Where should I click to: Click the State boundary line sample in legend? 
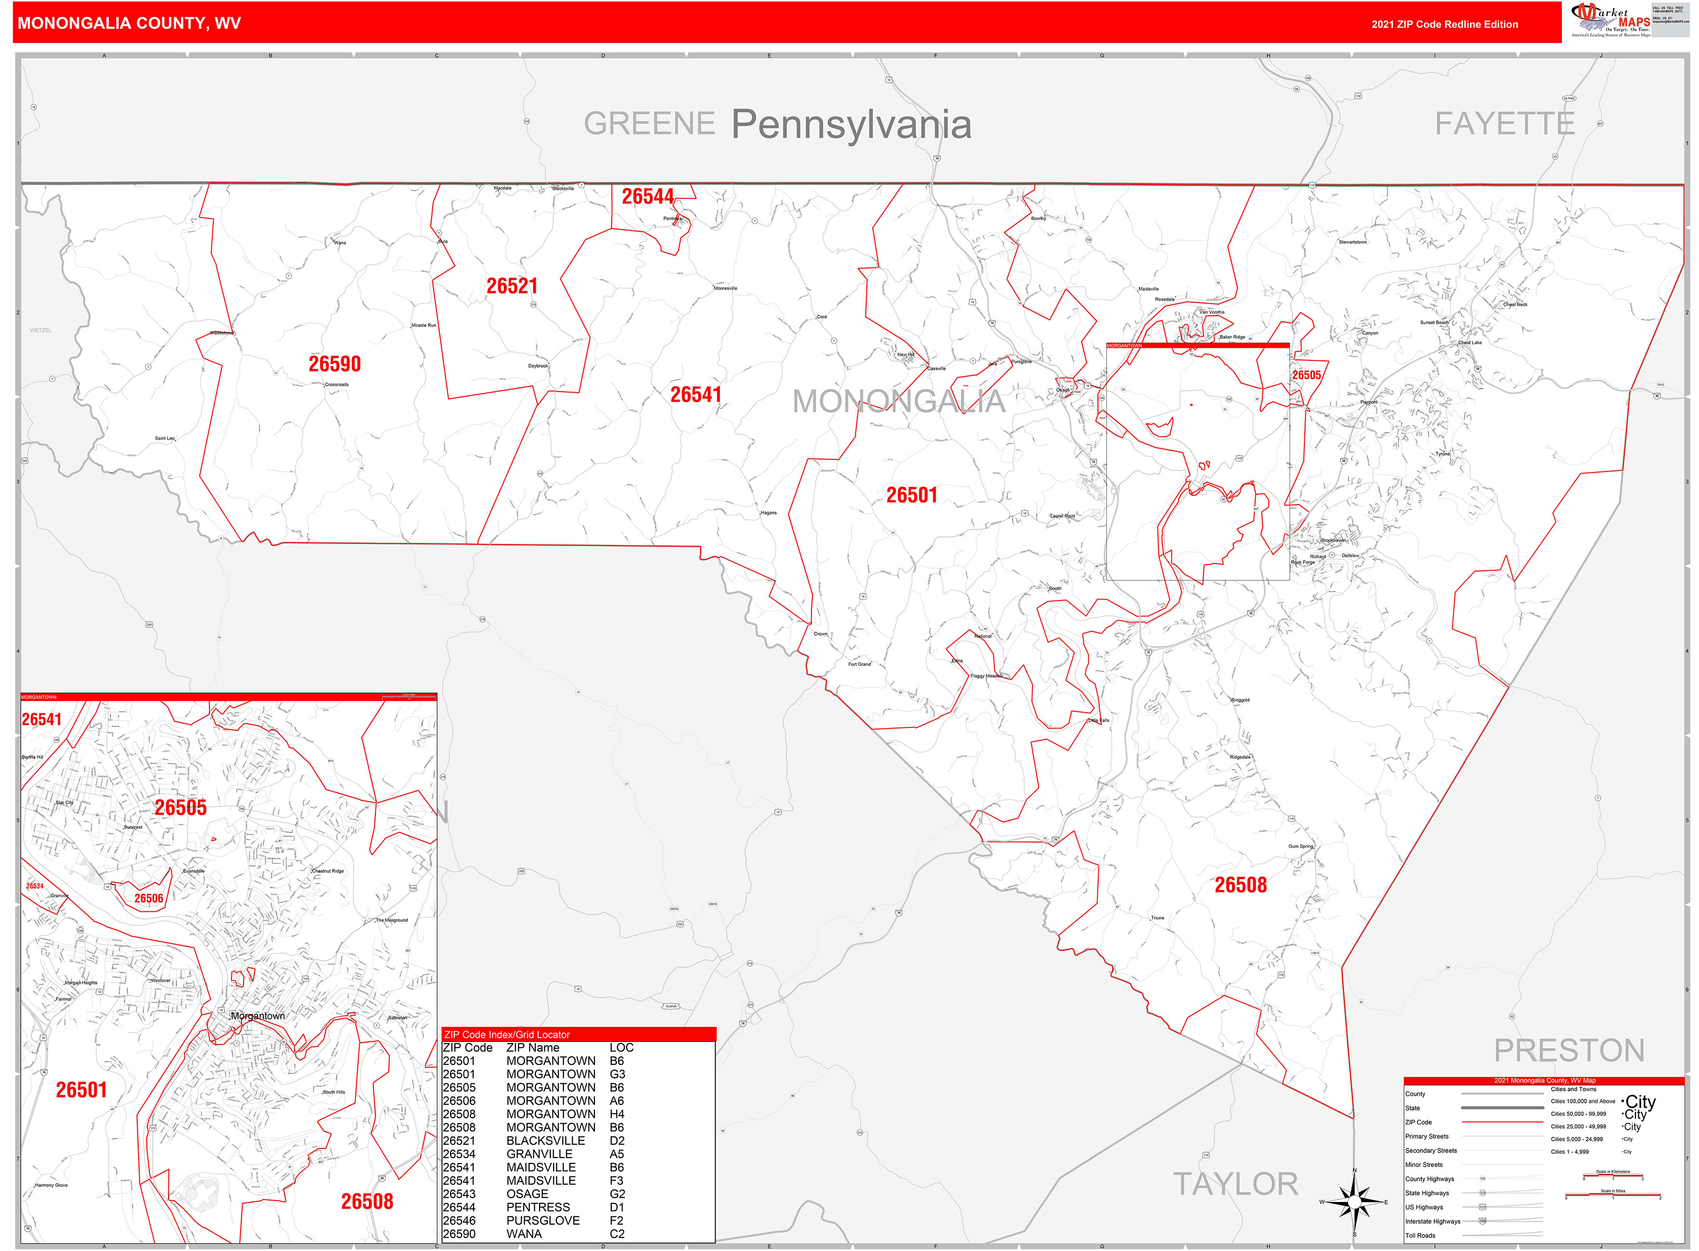(1501, 1107)
